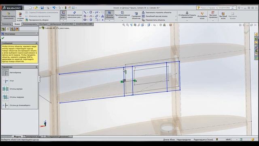Click the SOLIDWORKS help search field

[215, 8]
